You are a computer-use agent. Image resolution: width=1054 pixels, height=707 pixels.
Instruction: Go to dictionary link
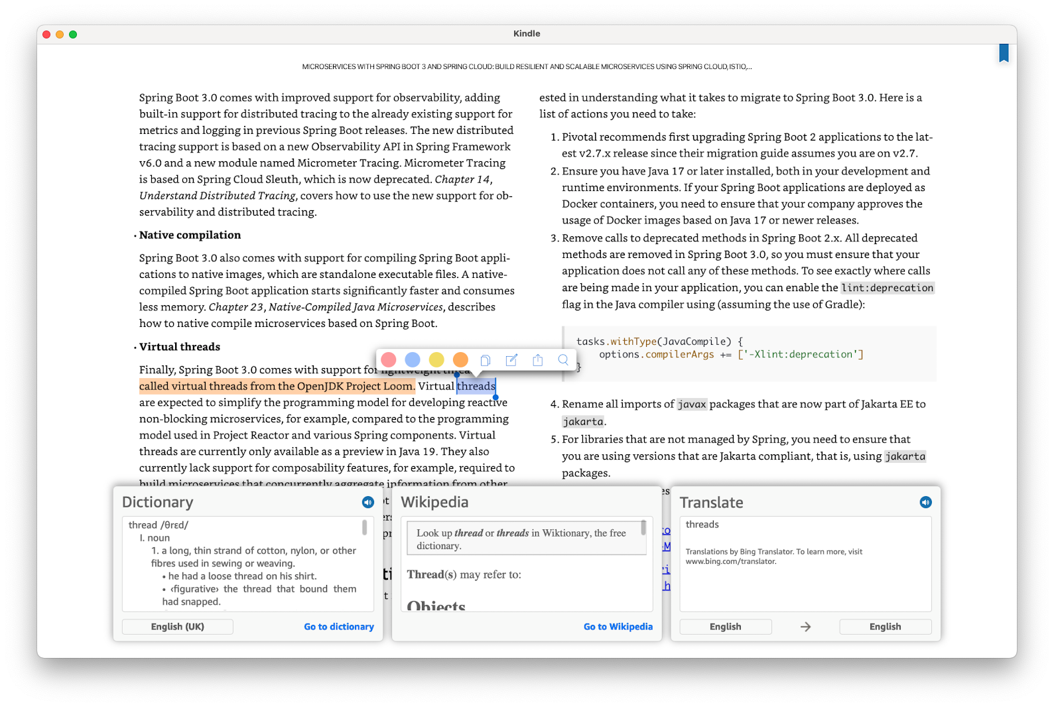pos(339,627)
